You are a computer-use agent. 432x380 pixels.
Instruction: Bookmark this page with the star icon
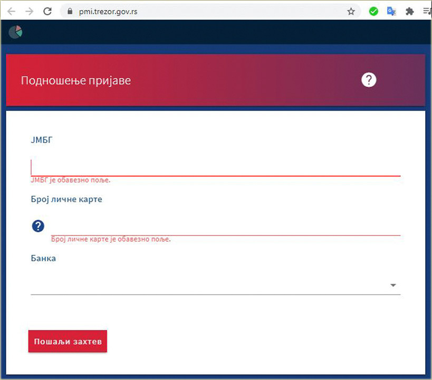click(x=351, y=11)
